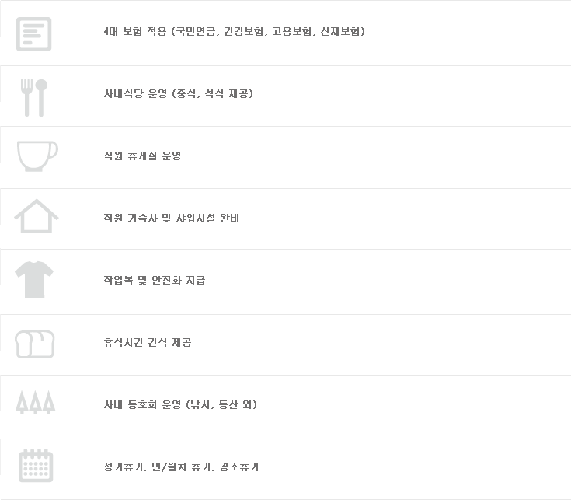Click 국민연금 in the insurance row
Viewport: 571px width, 500px height.
coord(196,31)
